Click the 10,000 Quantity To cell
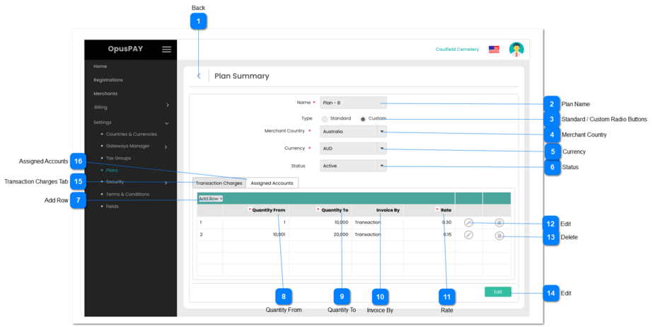The height and width of the screenshot is (327, 653). (x=341, y=222)
